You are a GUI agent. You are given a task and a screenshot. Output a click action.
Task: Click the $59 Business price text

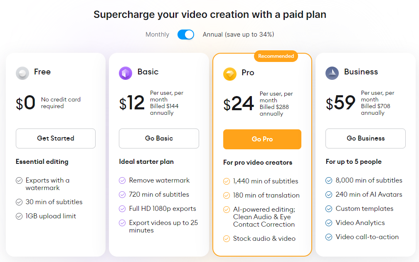[x=341, y=103]
